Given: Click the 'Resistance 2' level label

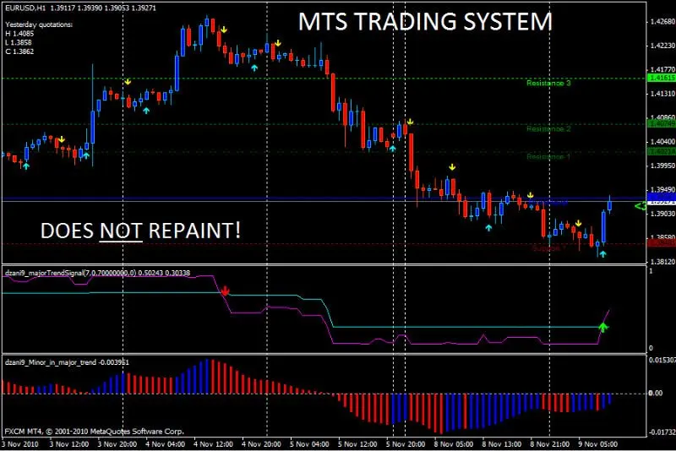Looking at the screenshot, I should [x=548, y=128].
